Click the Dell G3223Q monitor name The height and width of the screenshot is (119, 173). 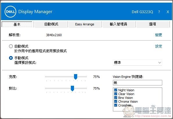142,12
